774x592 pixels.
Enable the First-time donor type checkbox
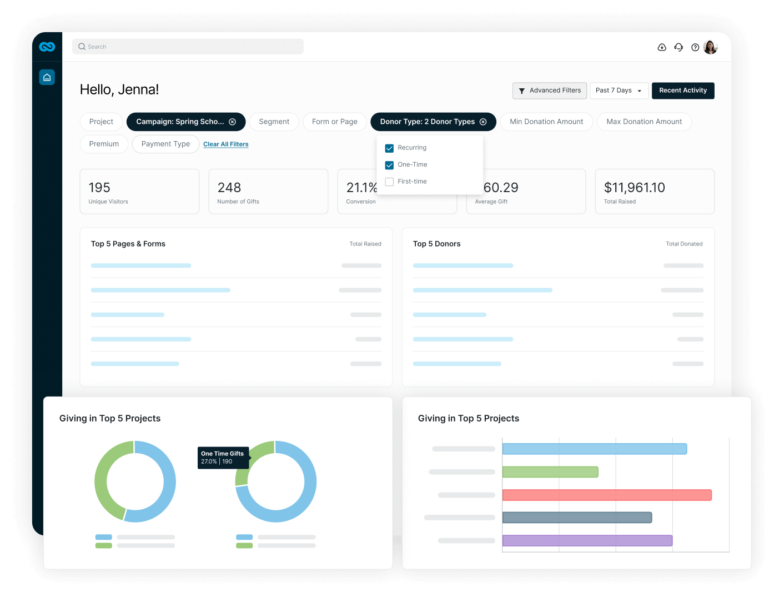pos(390,182)
